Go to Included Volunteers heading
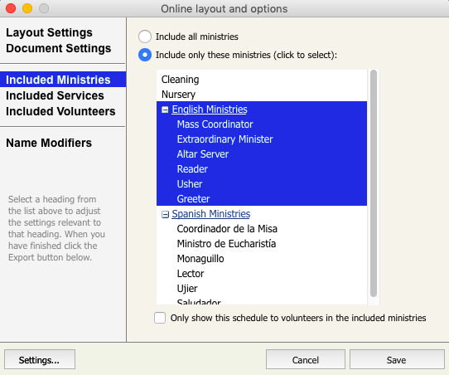The image size is (449, 375). coord(60,111)
